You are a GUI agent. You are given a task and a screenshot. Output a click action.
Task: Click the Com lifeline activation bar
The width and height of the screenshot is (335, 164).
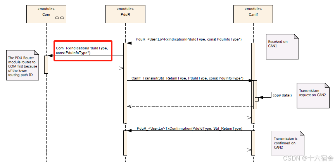click(46, 65)
